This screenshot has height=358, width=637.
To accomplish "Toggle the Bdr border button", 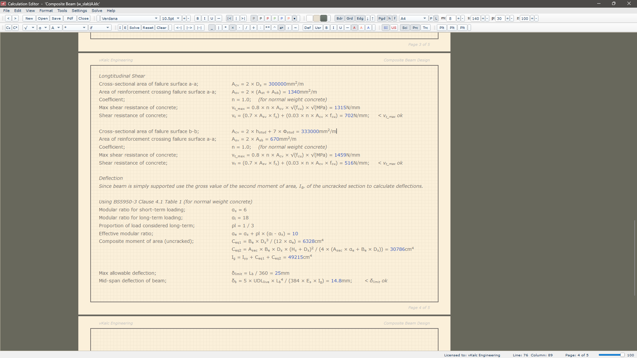I will click(339, 19).
